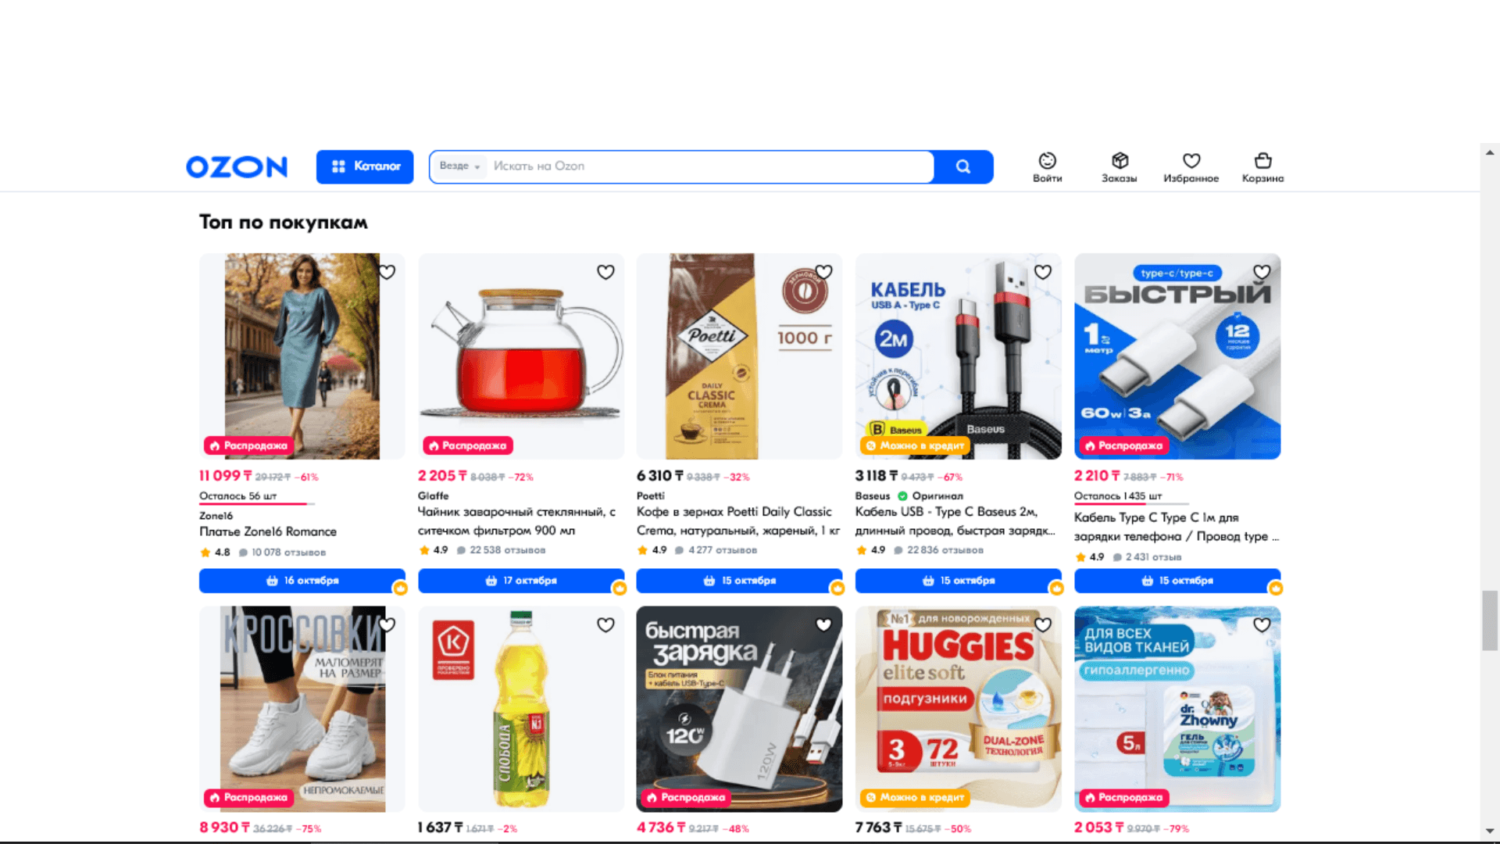Open the Кроссовки sneakers product image

[302, 709]
